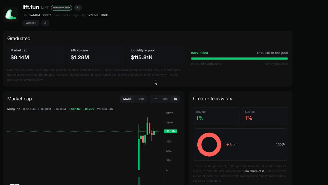This screenshot has width=328, height=185.
Task: Click the GRADUATED status badge
Action: click(61, 8)
